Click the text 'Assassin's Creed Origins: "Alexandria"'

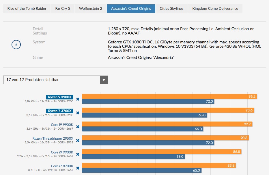point(141,57)
